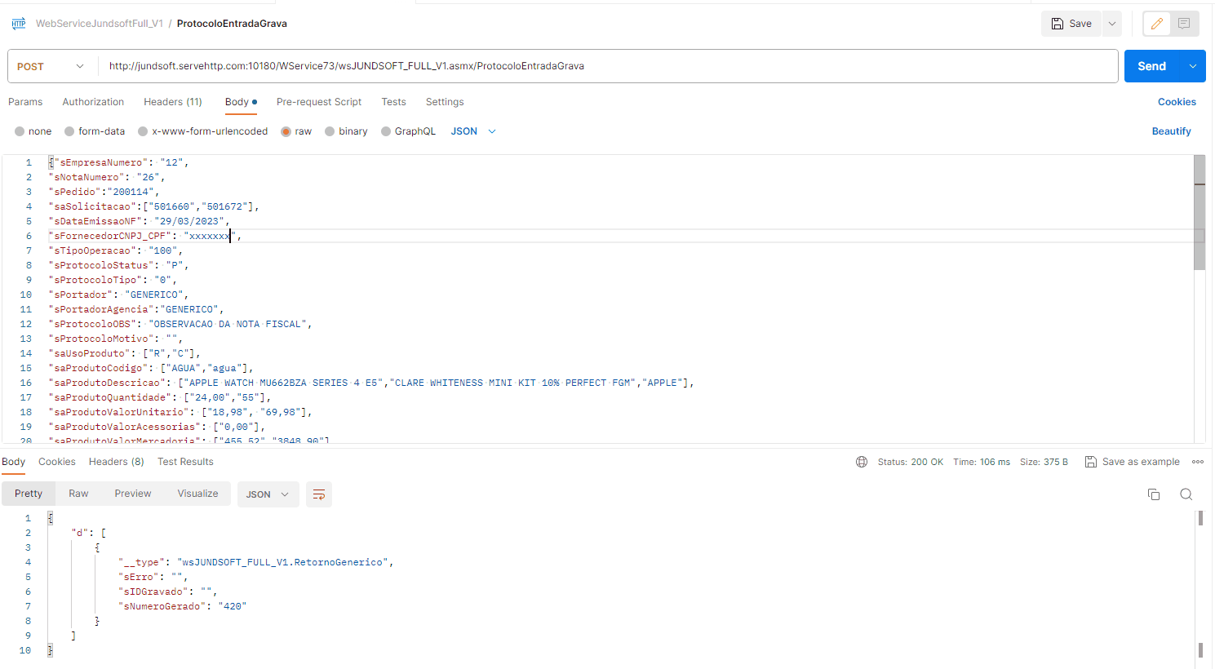Image resolution: width=1215 pixels, height=669 pixels.
Task: Click the blue Send button
Action: [x=1151, y=66]
